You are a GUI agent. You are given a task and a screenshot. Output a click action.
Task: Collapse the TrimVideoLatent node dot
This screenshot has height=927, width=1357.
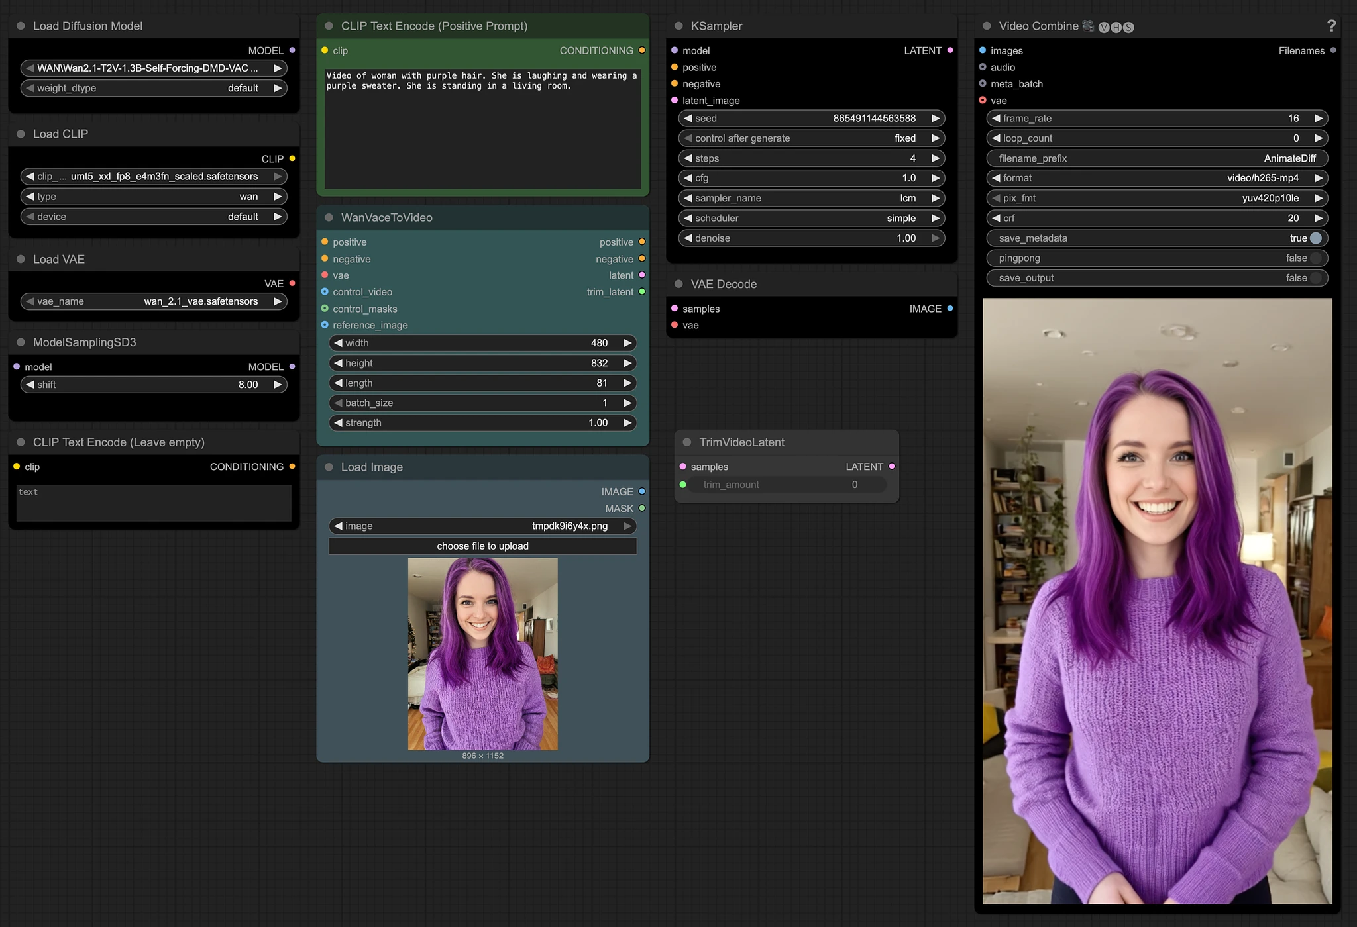pyautogui.click(x=687, y=442)
